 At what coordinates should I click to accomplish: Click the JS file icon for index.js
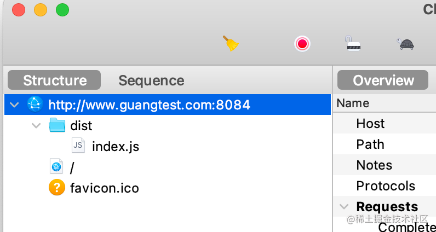[78, 146]
